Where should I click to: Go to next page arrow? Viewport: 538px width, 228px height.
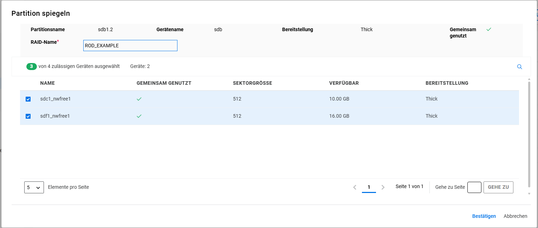383,187
